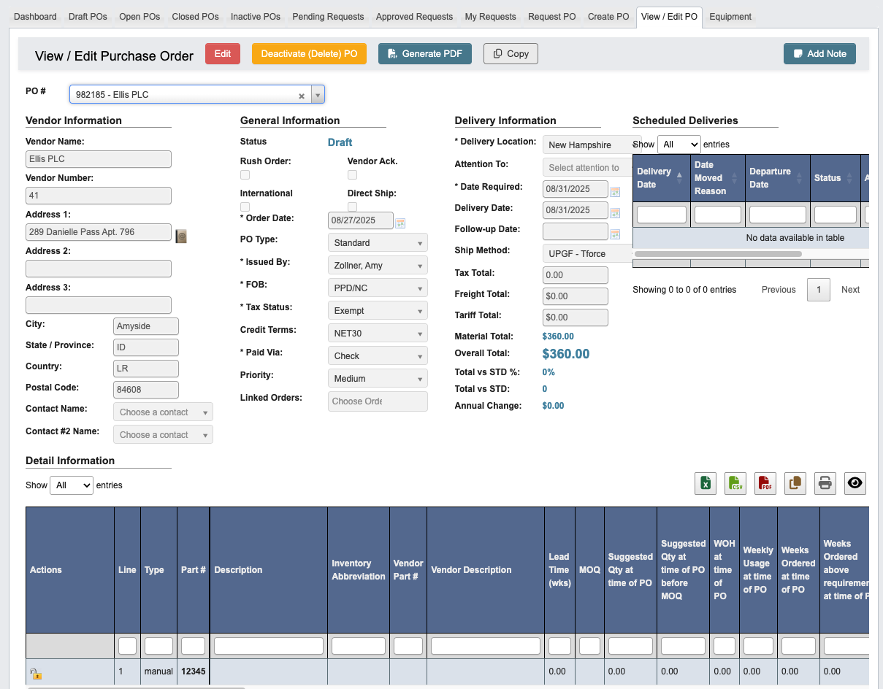Switch to Pending Requests tab

[x=328, y=17]
